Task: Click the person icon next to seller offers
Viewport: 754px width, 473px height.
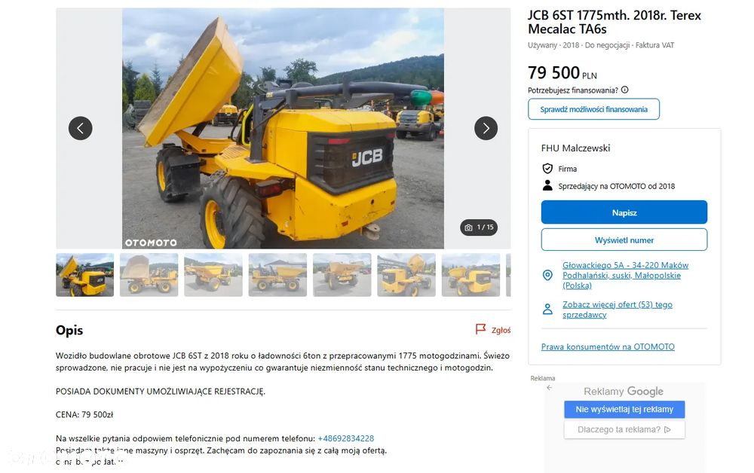Action: pyautogui.click(x=547, y=309)
